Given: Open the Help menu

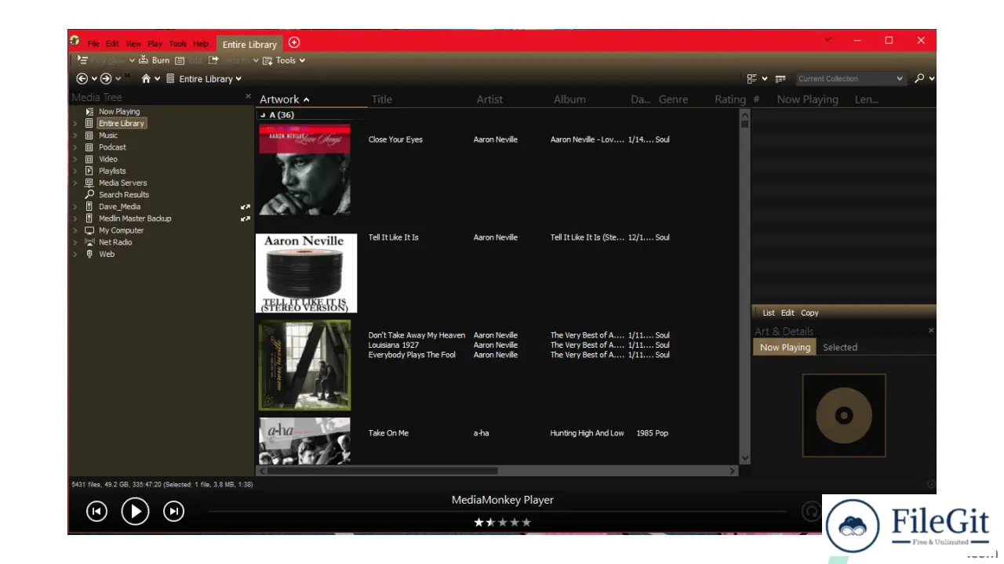Looking at the screenshot, I should point(201,44).
